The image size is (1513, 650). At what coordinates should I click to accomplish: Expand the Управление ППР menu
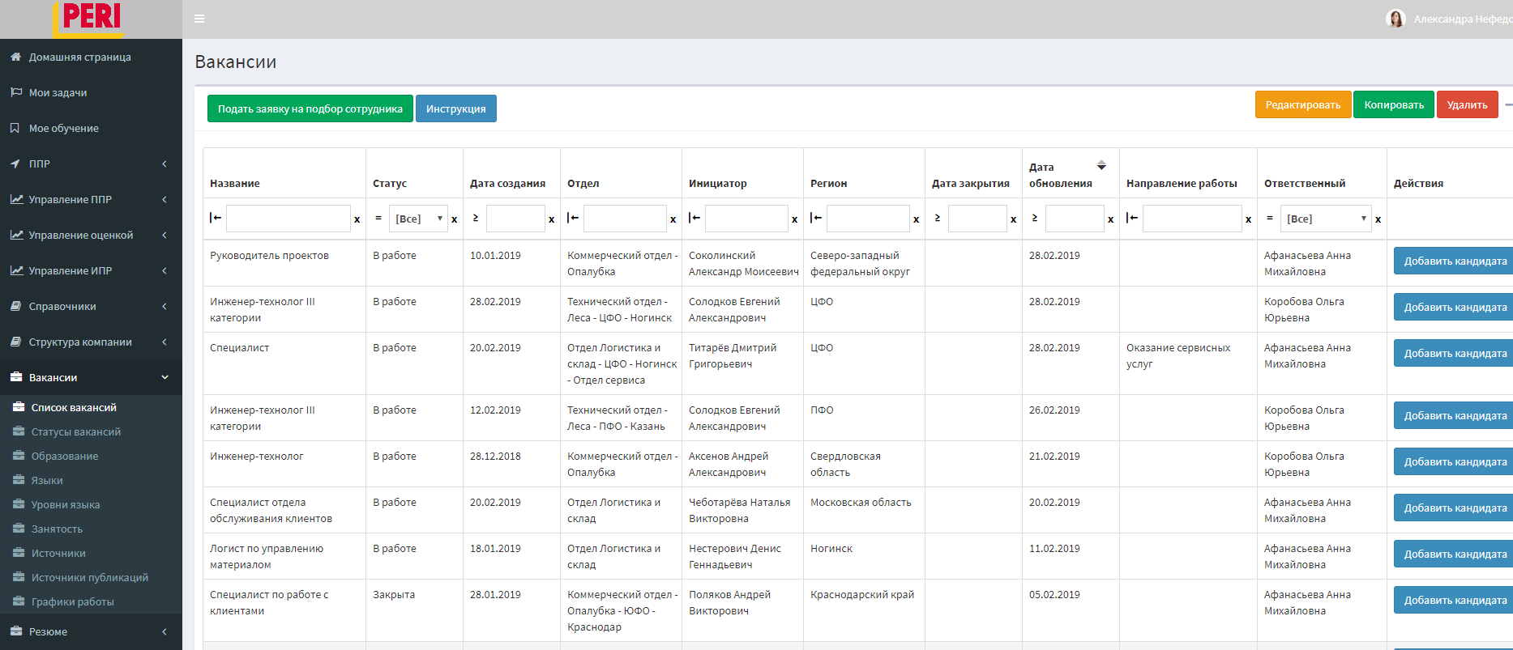point(91,199)
